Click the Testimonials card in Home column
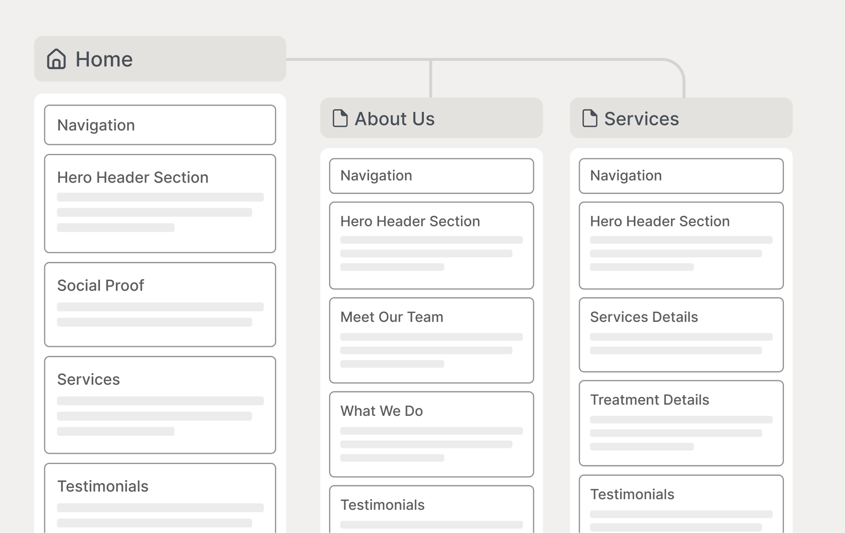845x533 pixels. 159,498
